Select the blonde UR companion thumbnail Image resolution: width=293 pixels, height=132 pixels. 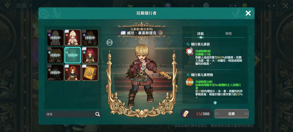pyautogui.click(x=73, y=38)
